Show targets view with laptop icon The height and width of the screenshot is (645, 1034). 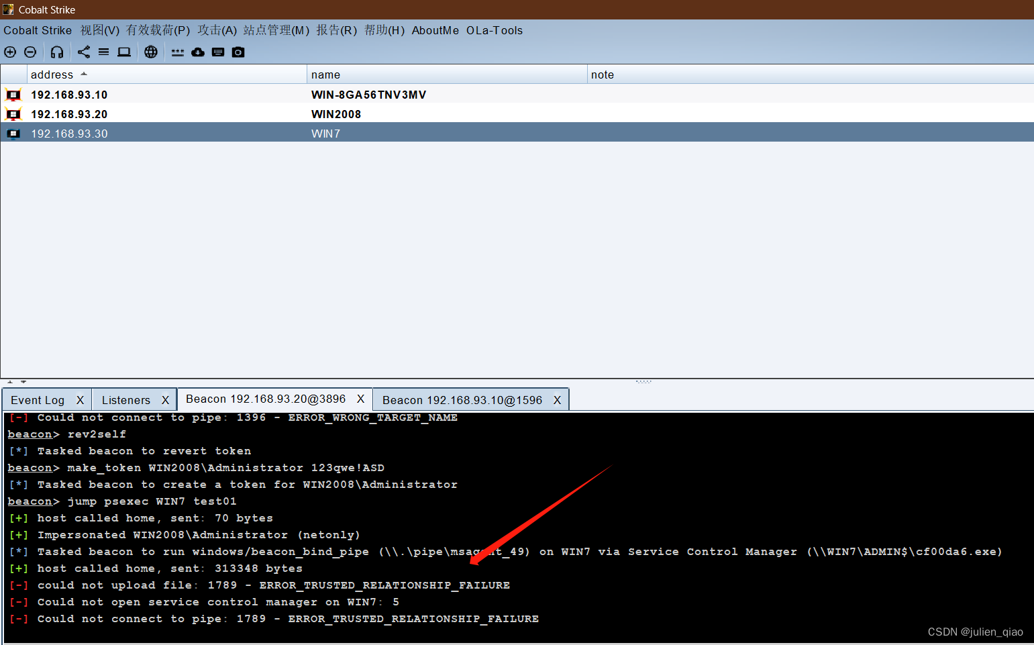124,52
